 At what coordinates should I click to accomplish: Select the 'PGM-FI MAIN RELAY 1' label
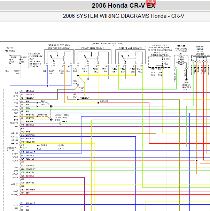point(93,48)
